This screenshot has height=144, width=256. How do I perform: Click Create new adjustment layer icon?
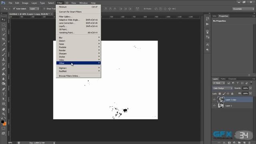click(234, 142)
